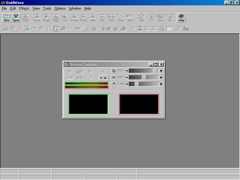The height and width of the screenshot is (180, 240).
Task: Click the New file toolbar button
Action: (x=7, y=18)
